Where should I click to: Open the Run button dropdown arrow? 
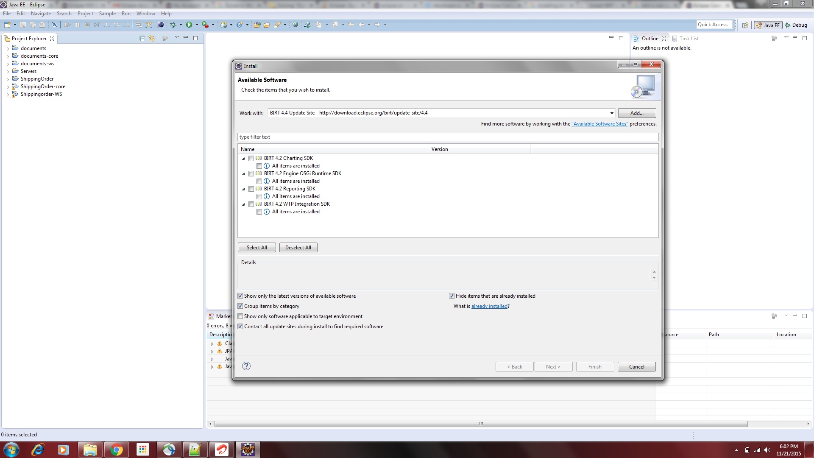click(197, 25)
